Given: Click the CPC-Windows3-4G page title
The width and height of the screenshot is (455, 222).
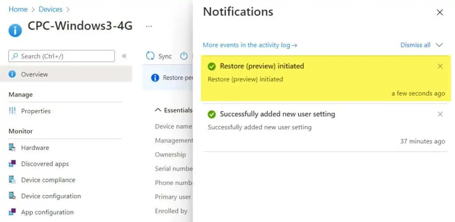Looking at the screenshot, I should 80,26.
